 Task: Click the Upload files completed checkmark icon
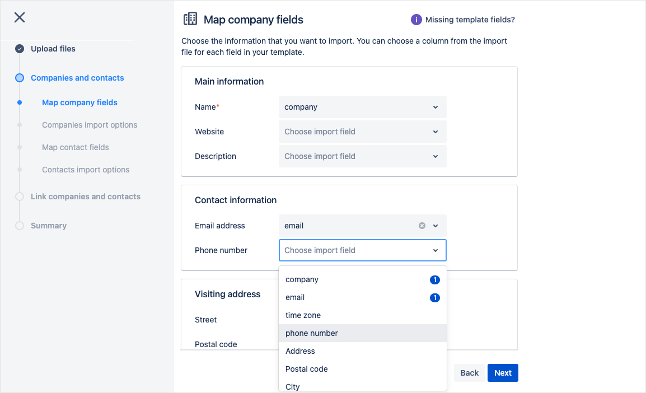(20, 49)
